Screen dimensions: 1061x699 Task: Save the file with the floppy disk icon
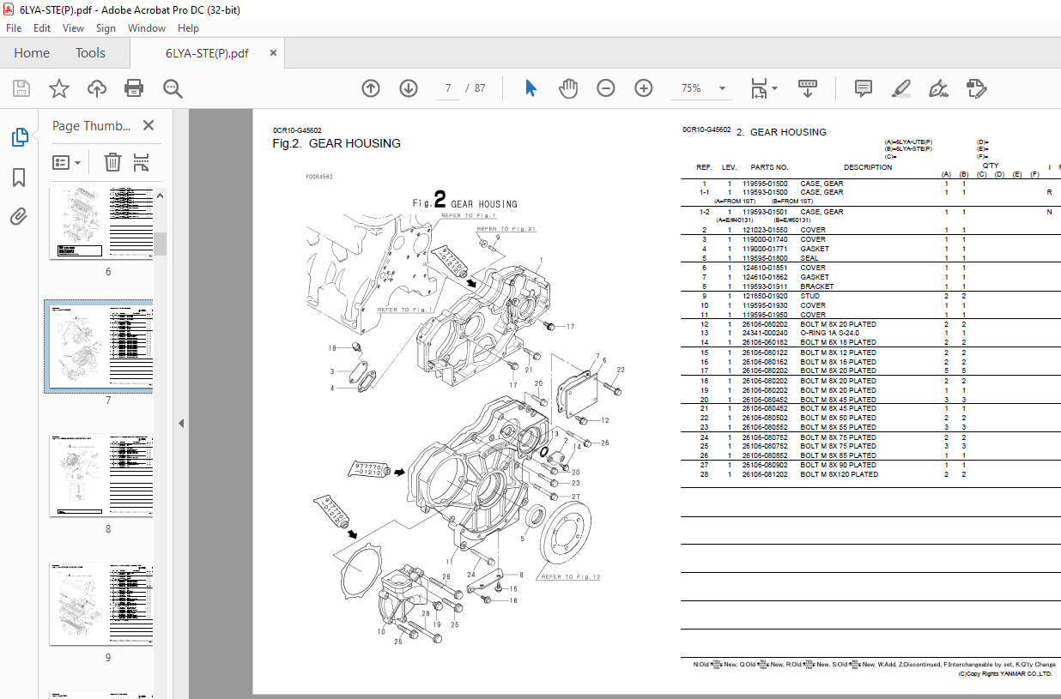pos(21,88)
